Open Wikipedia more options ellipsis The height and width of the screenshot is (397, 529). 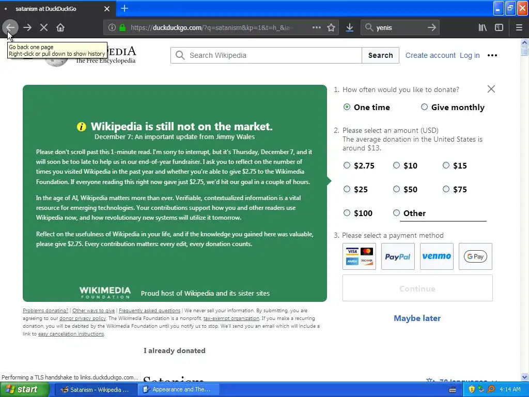coord(492,55)
